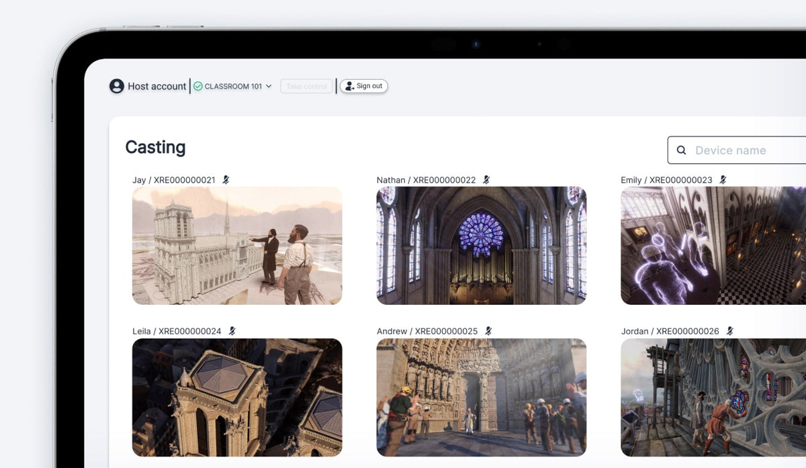Toggle mute icon for Nathan's device
This screenshot has height=468, width=806.
pyautogui.click(x=486, y=180)
